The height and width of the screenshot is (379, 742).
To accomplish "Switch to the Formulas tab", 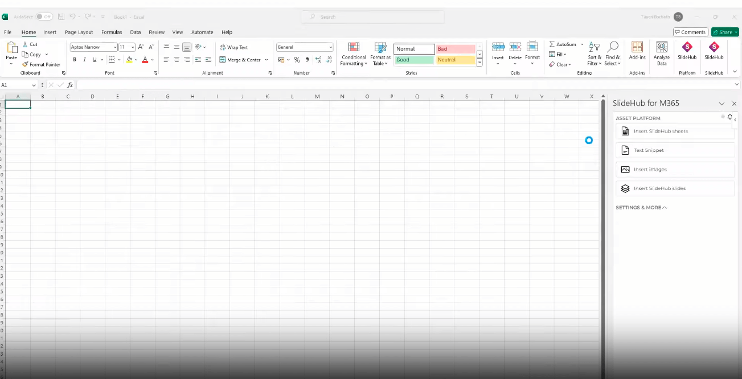I will click(x=112, y=32).
